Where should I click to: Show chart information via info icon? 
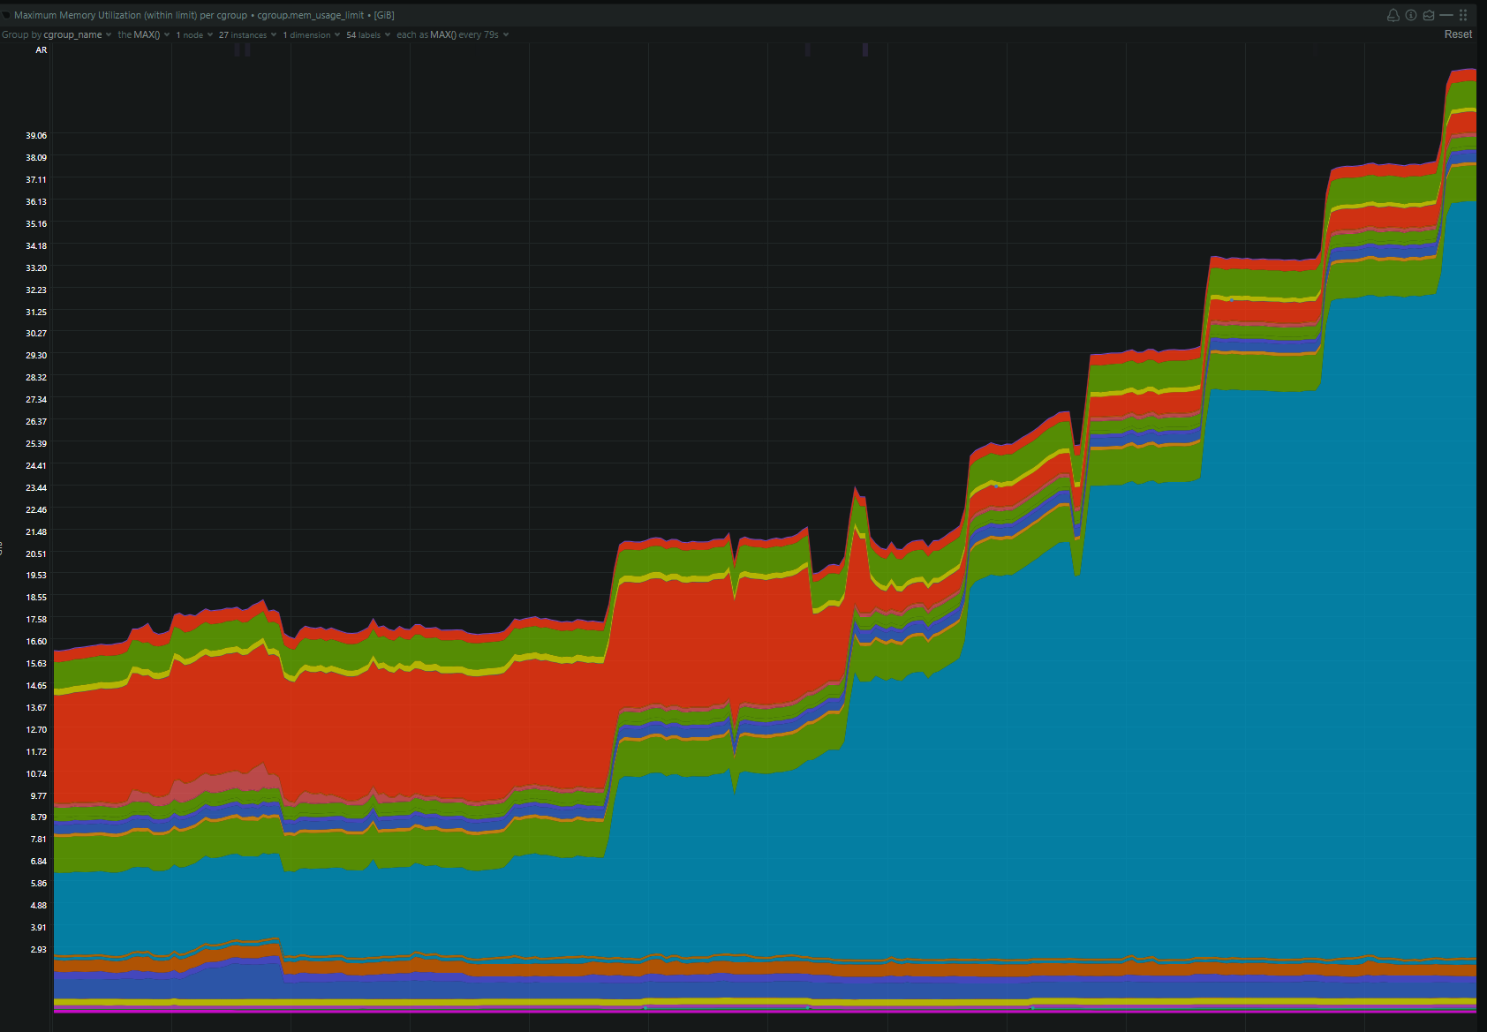coord(1411,15)
